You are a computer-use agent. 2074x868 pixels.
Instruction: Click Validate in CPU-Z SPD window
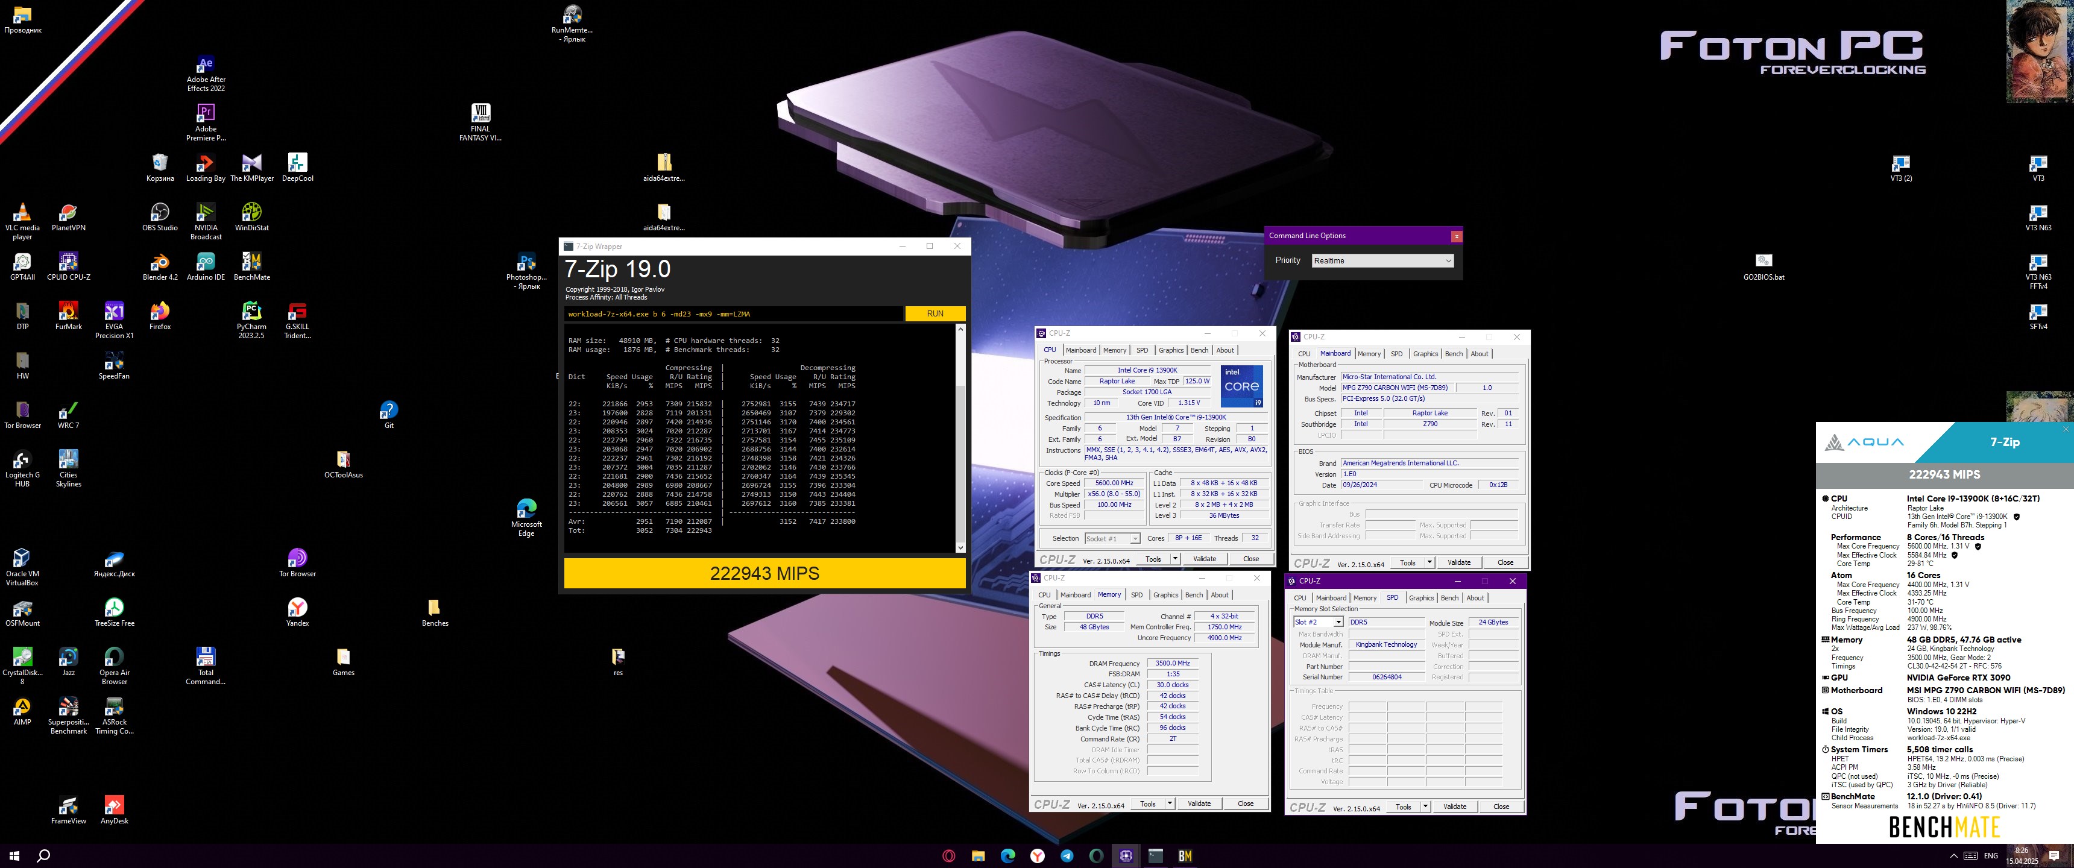click(x=1454, y=807)
